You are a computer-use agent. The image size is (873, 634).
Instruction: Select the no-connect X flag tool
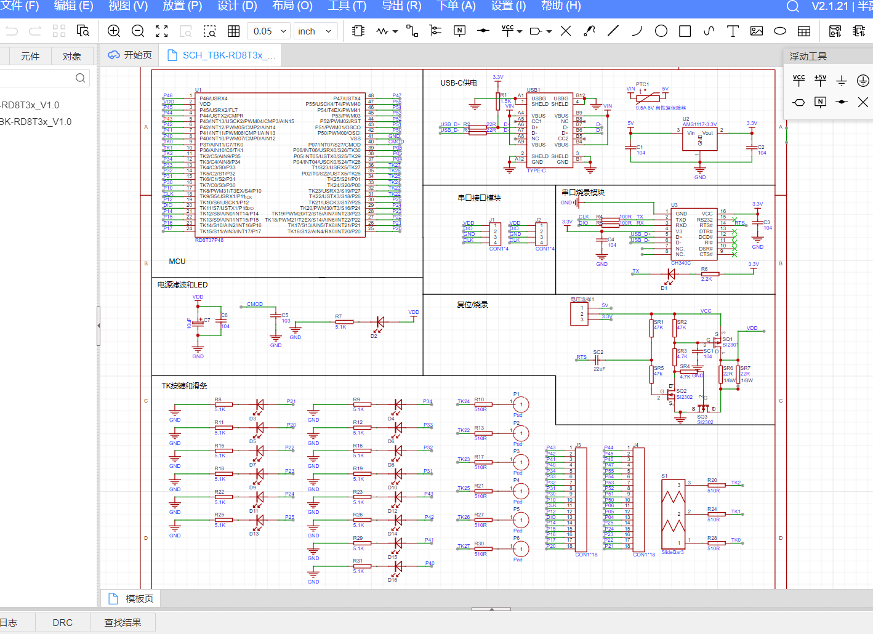tap(566, 31)
